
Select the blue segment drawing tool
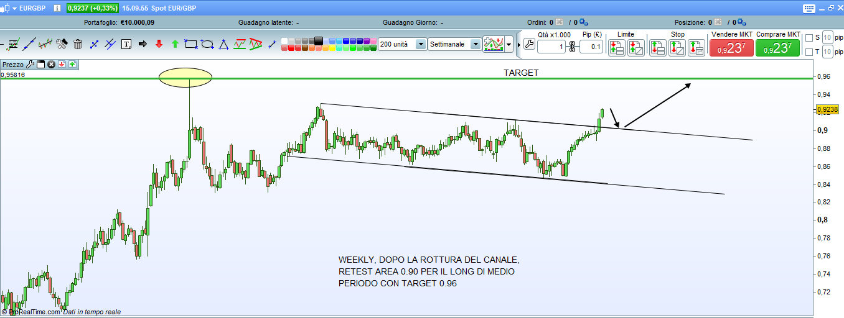tap(94, 45)
